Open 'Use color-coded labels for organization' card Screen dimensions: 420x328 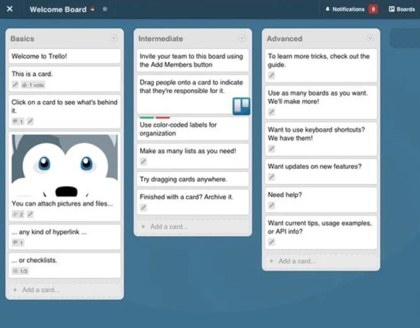(x=193, y=129)
